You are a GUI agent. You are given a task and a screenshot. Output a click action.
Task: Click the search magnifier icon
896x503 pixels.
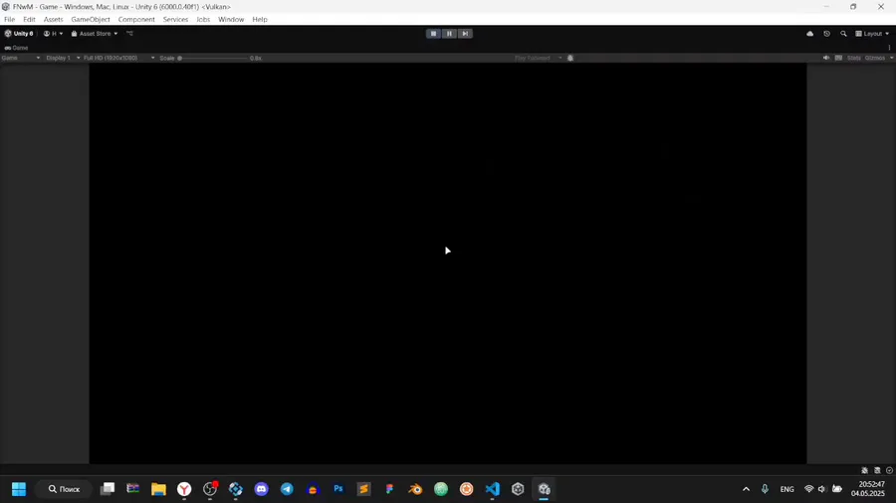843,34
